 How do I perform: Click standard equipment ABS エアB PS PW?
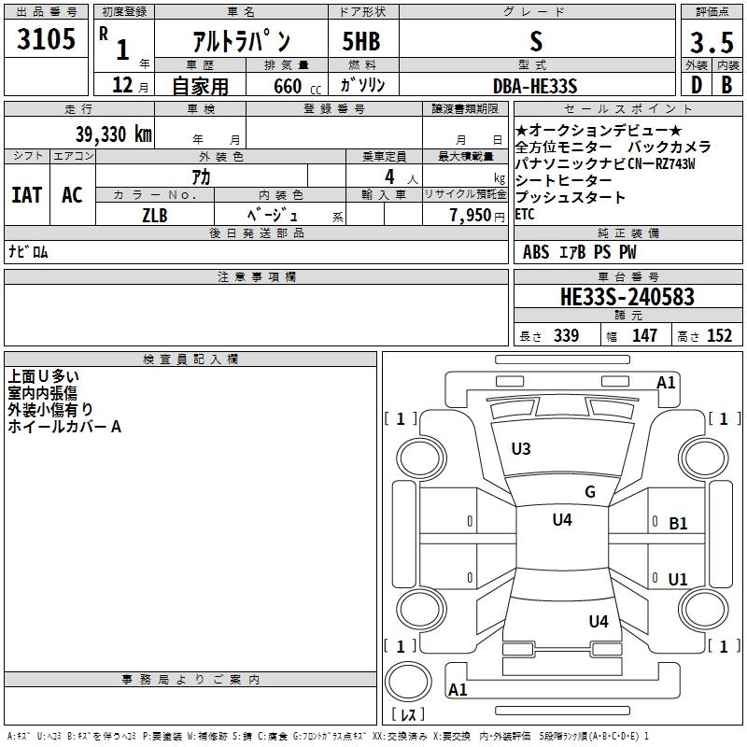coord(579,251)
